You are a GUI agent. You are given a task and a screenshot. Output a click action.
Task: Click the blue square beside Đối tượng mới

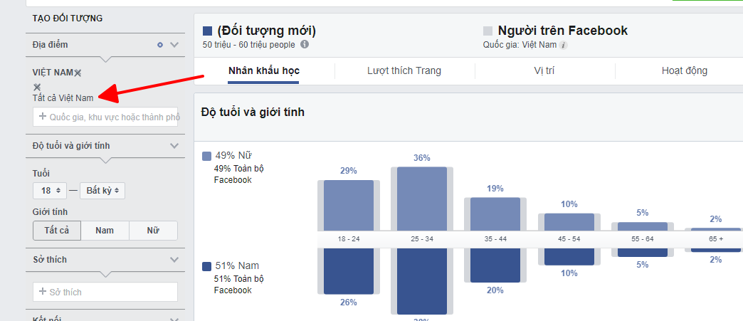point(207,31)
